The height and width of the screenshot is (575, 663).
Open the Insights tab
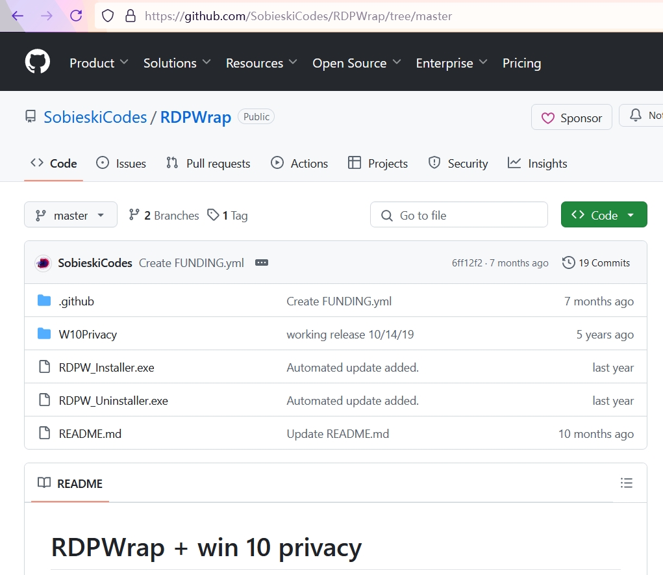pyautogui.click(x=538, y=164)
